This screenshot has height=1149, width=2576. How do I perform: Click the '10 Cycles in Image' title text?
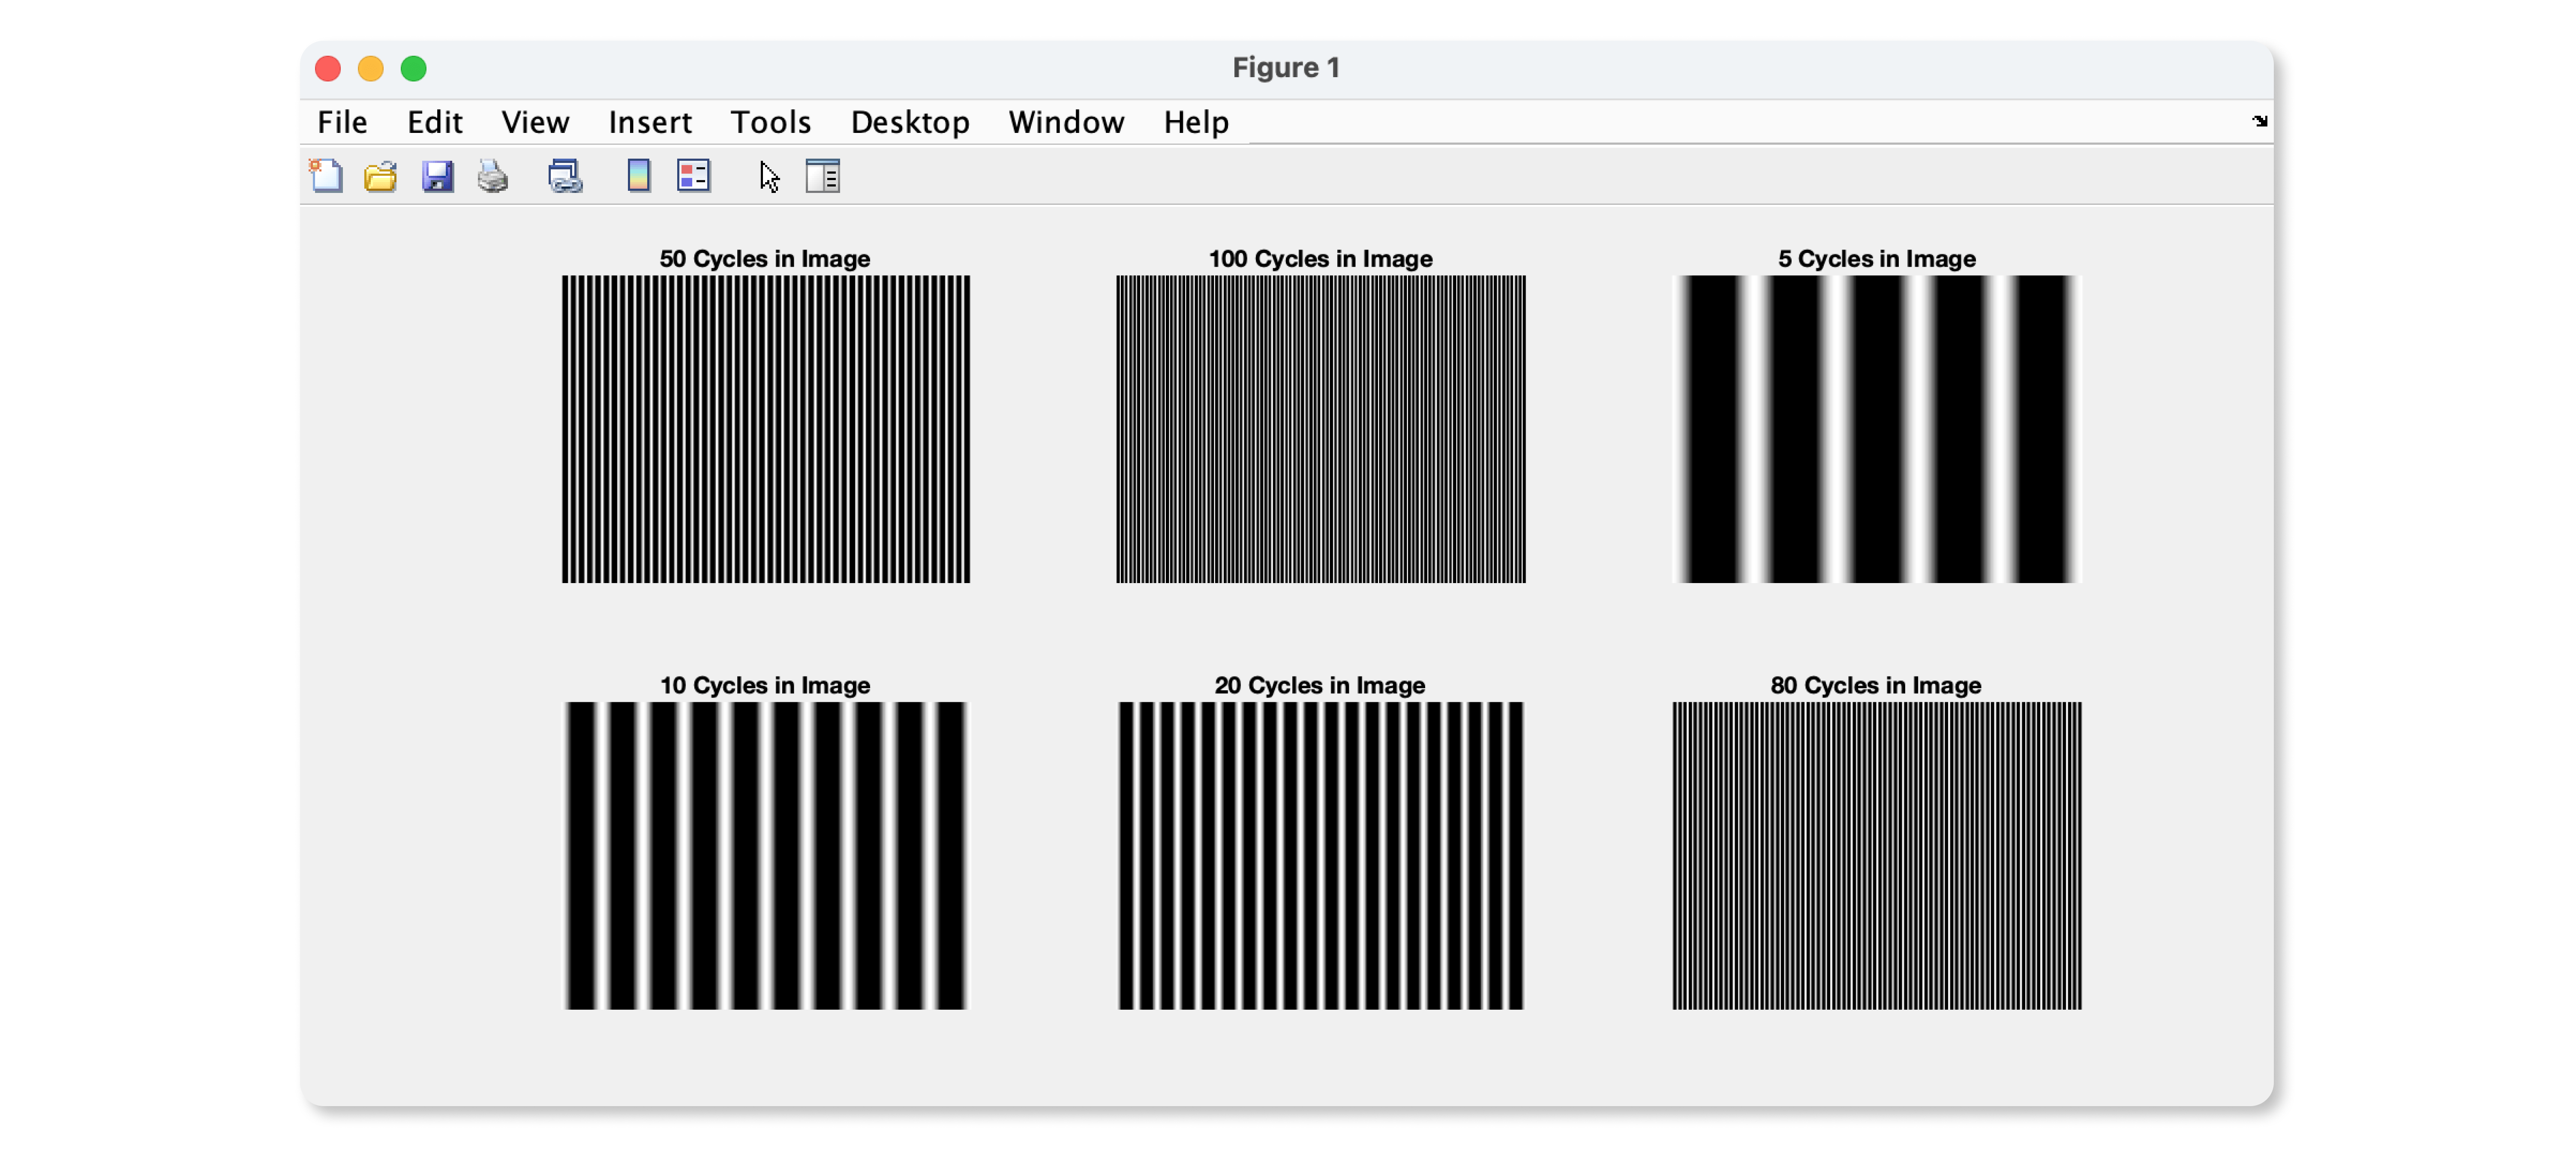(765, 685)
